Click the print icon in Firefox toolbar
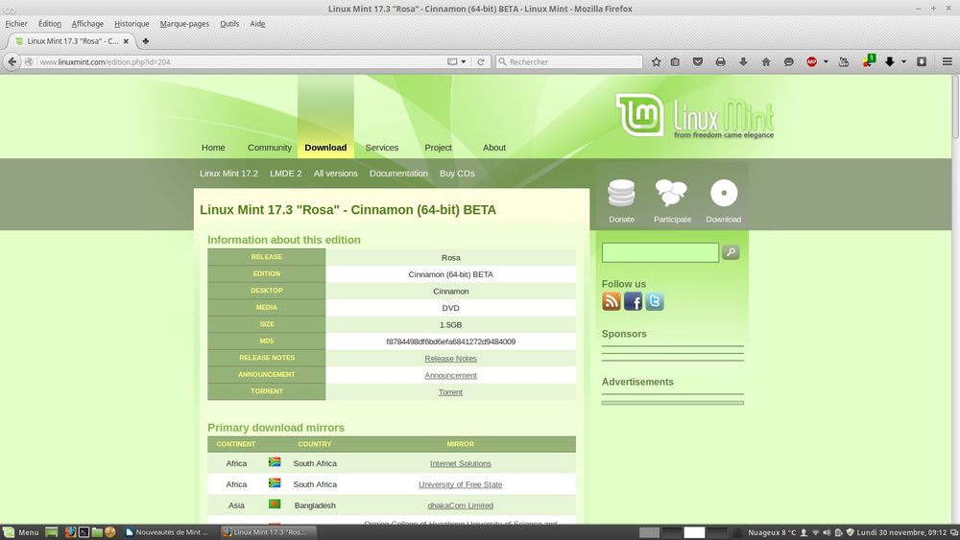960x540 pixels. tap(721, 61)
